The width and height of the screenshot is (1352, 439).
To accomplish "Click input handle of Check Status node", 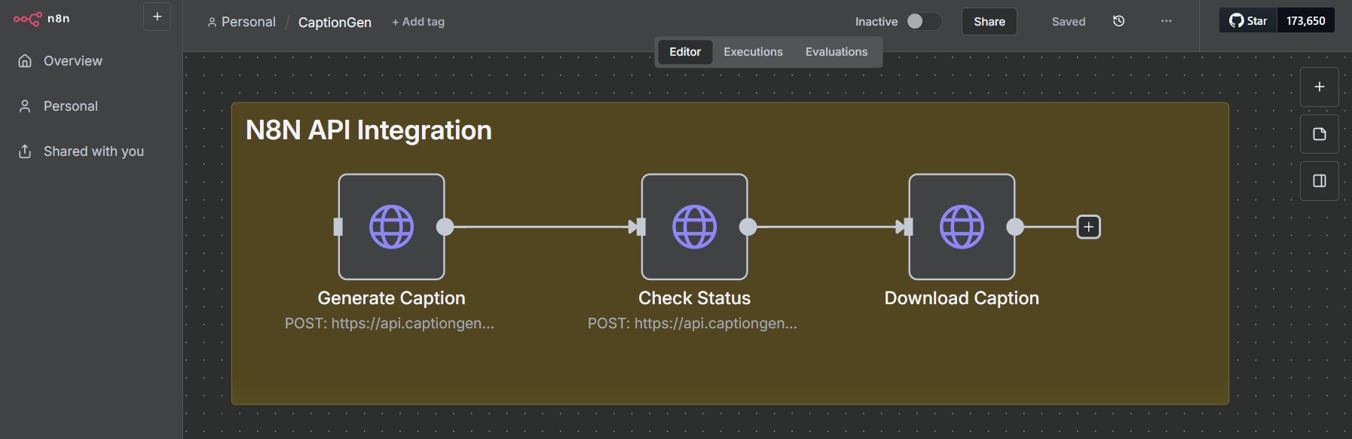I will point(641,227).
